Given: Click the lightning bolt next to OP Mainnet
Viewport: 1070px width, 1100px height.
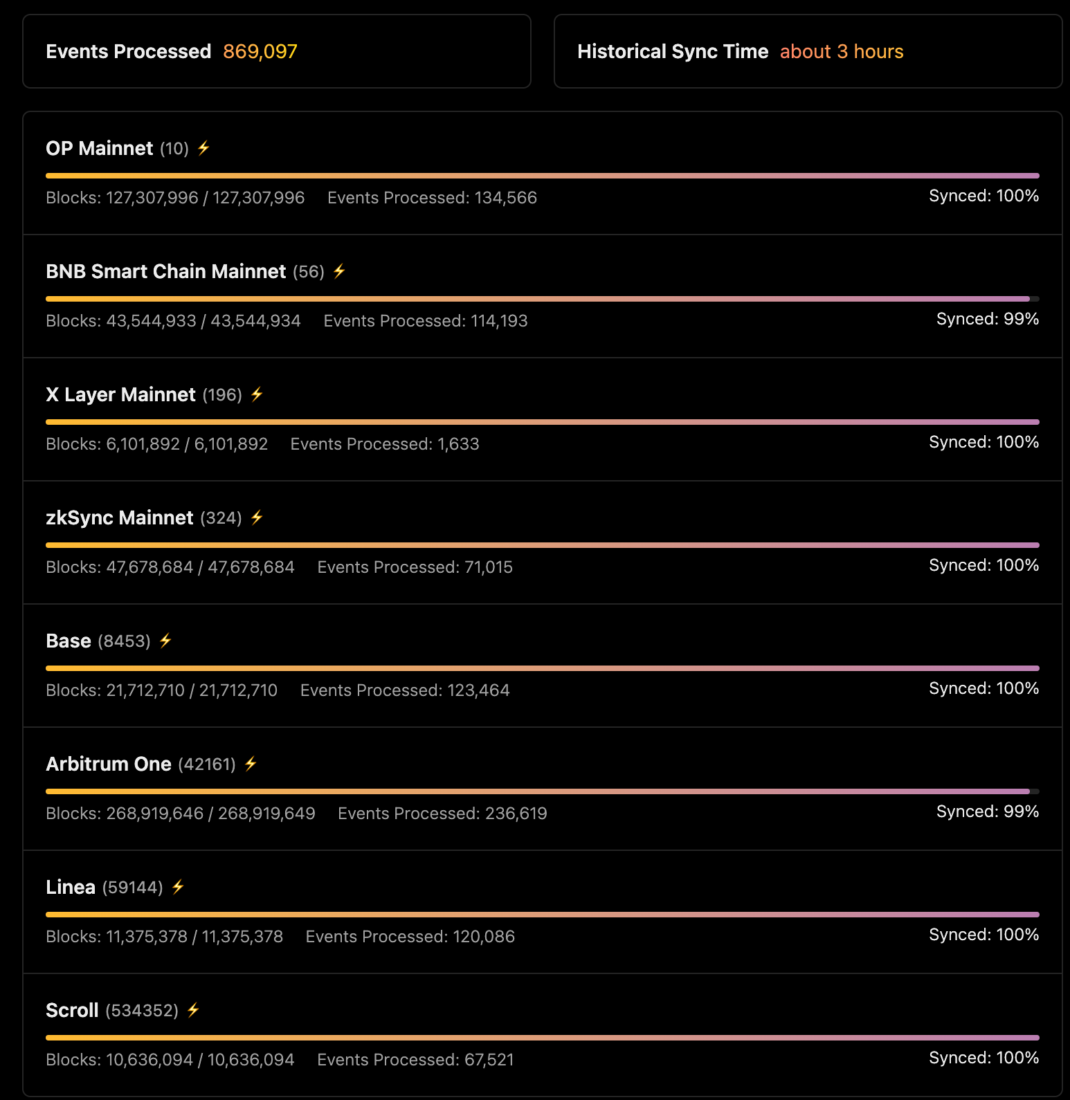Looking at the screenshot, I should coord(203,148).
